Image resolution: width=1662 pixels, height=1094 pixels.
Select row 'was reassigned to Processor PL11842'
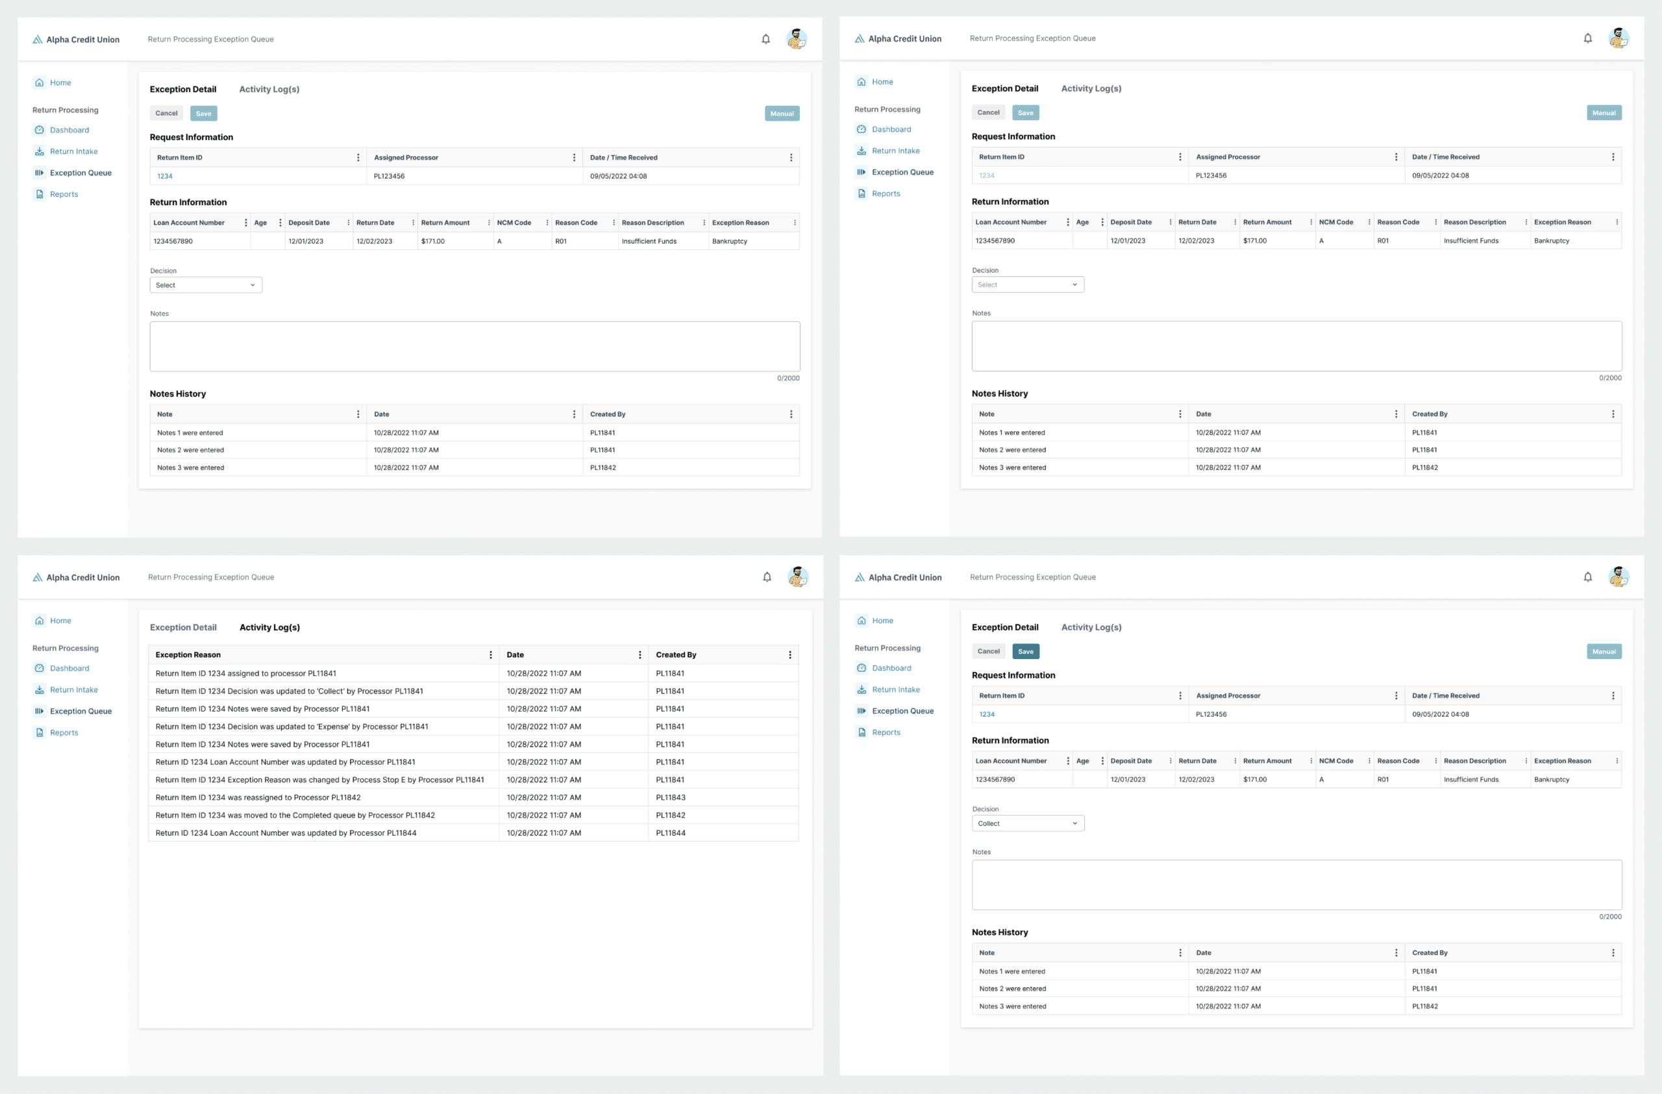473,797
